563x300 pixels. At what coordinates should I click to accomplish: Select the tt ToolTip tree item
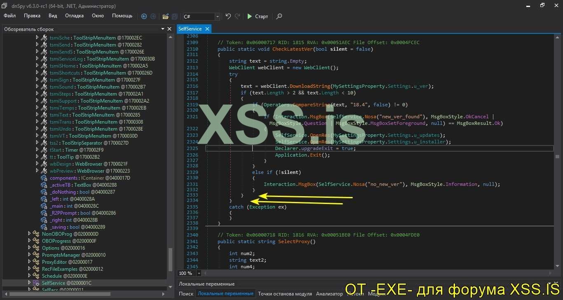pyautogui.click(x=75, y=157)
